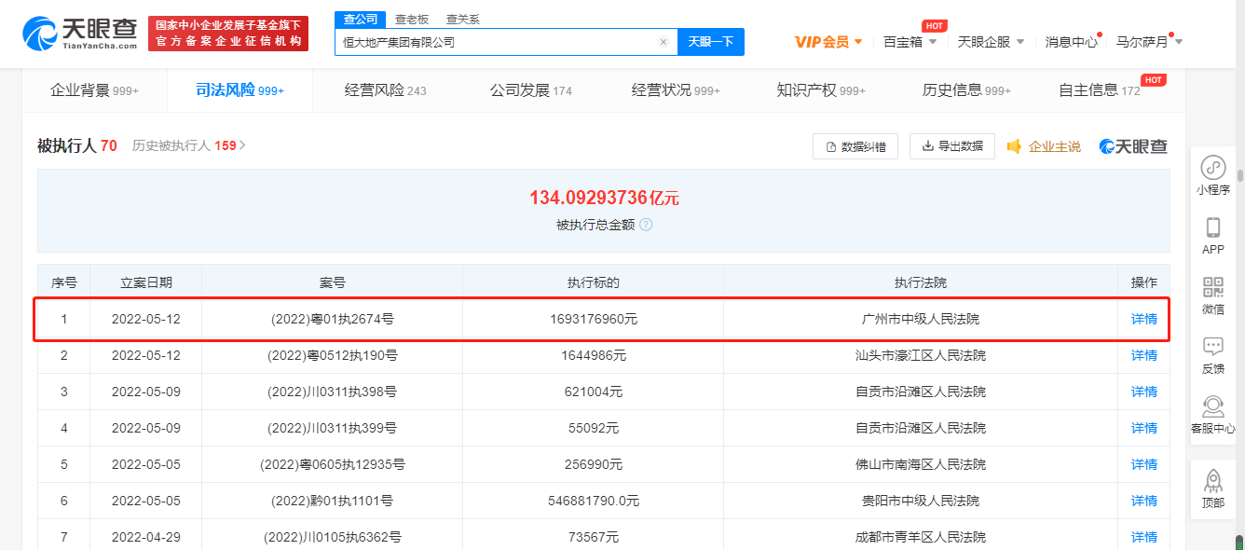Click the page vertical scrollbar thumb

coord(1240,175)
